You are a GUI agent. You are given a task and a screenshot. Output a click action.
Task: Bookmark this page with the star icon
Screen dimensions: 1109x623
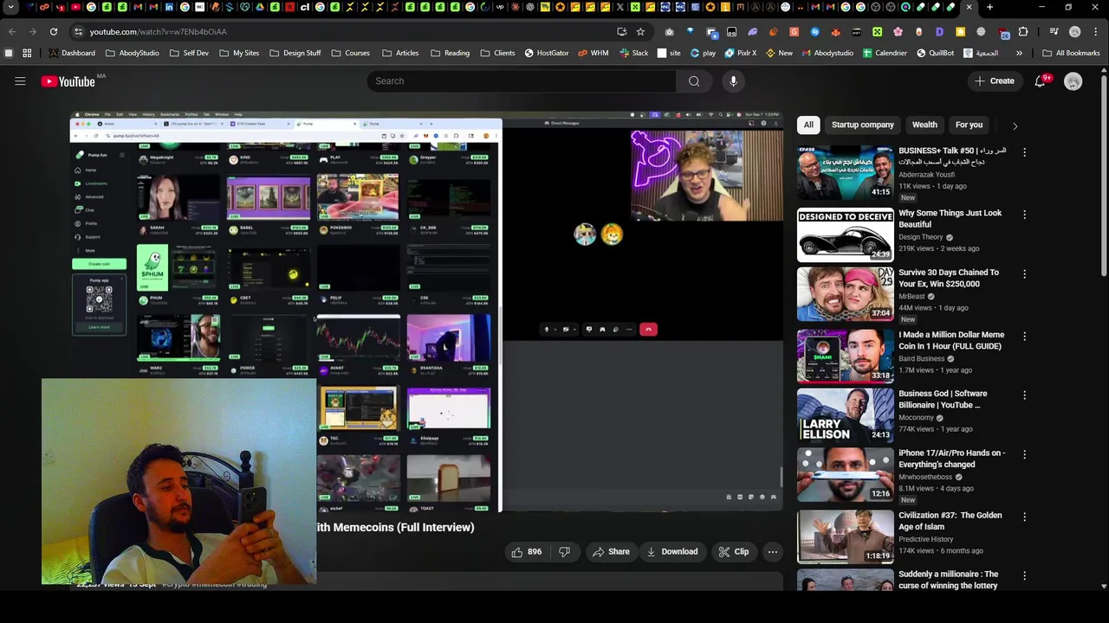click(640, 32)
